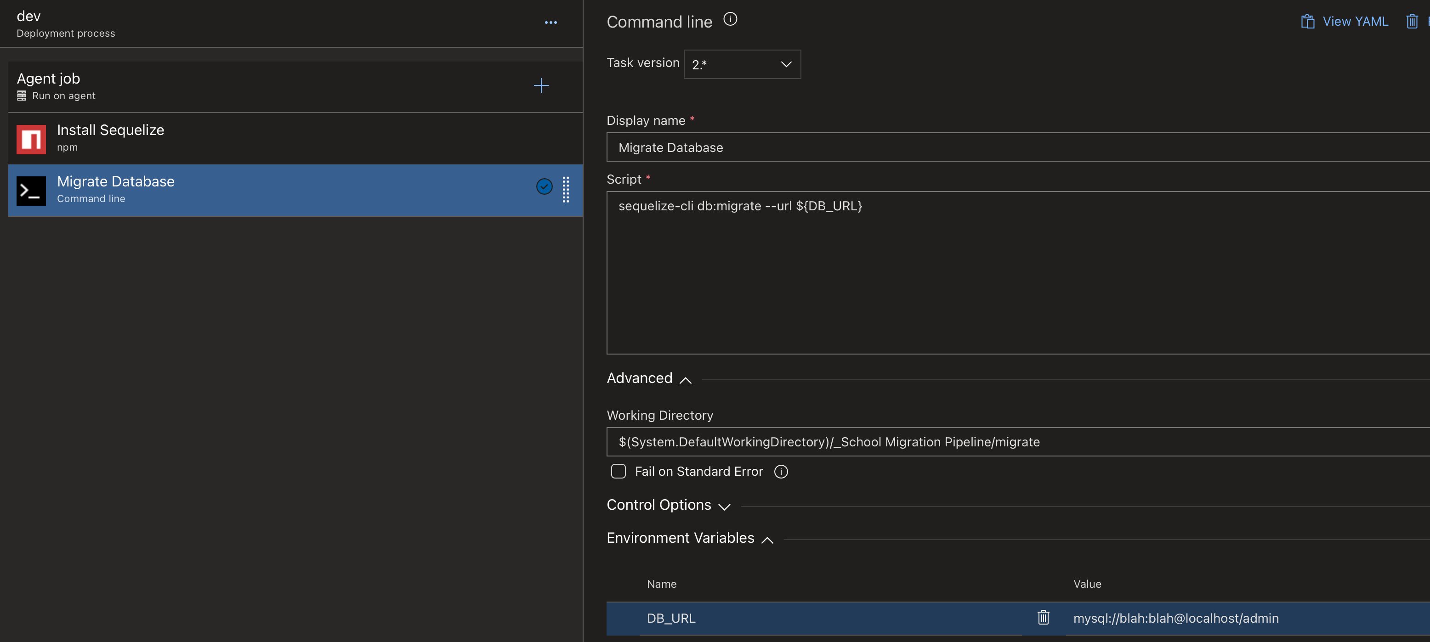This screenshot has height=642, width=1430.
Task: Click the Agent job add step icon
Action: click(539, 85)
